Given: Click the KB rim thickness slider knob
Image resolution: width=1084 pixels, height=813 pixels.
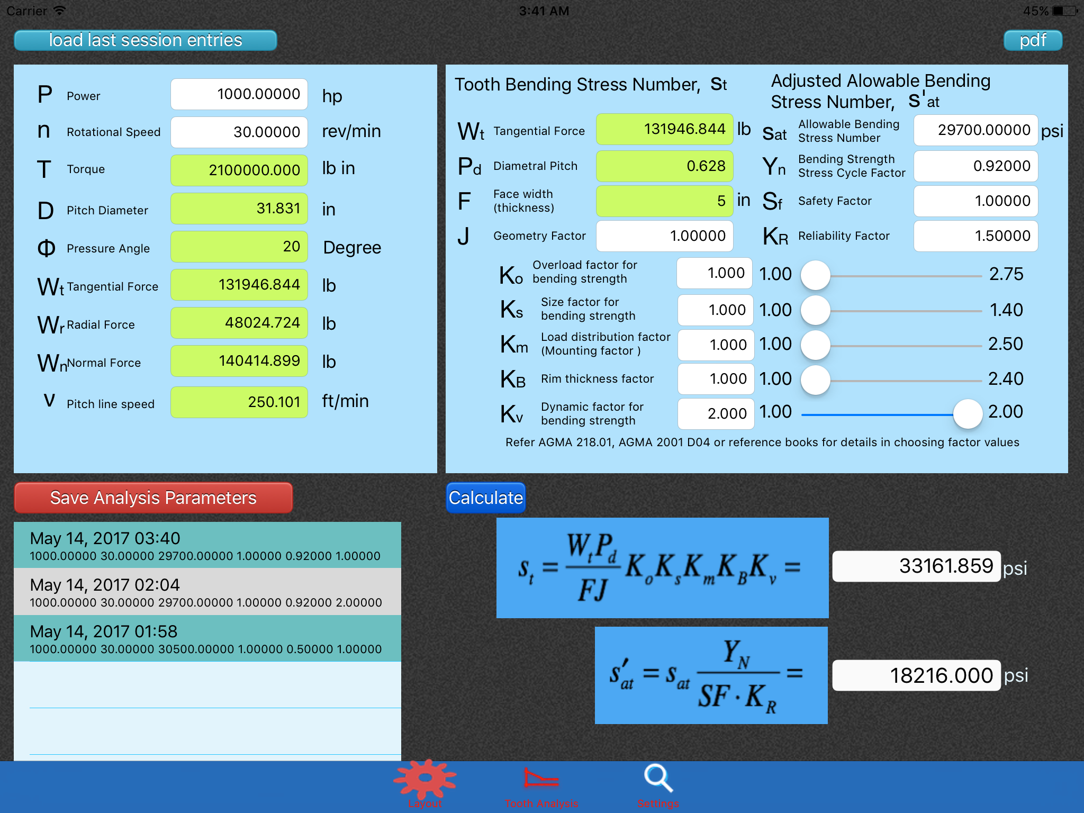Looking at the screenshot, I should pos(815,380).
